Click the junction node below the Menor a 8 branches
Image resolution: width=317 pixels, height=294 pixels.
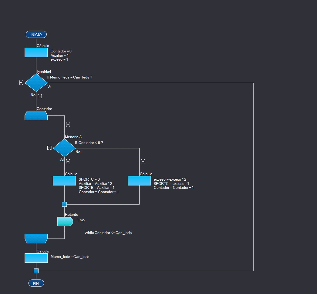click(64, 204)
